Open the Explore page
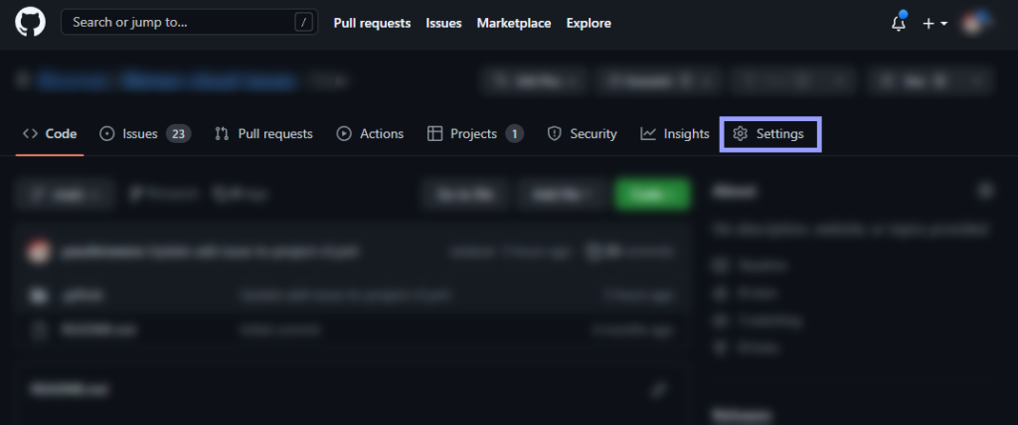 589,24
